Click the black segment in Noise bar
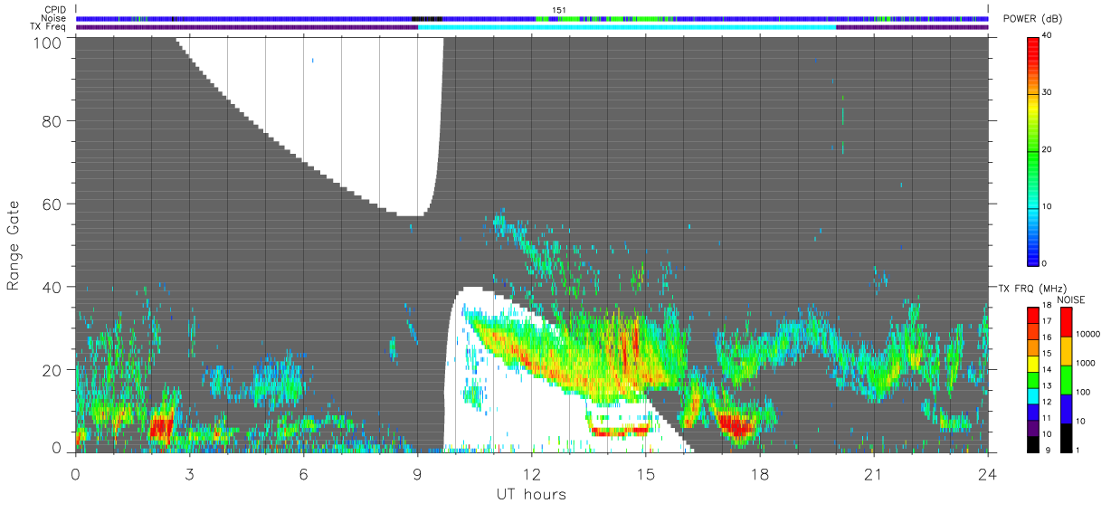 [x=427, y=18]
